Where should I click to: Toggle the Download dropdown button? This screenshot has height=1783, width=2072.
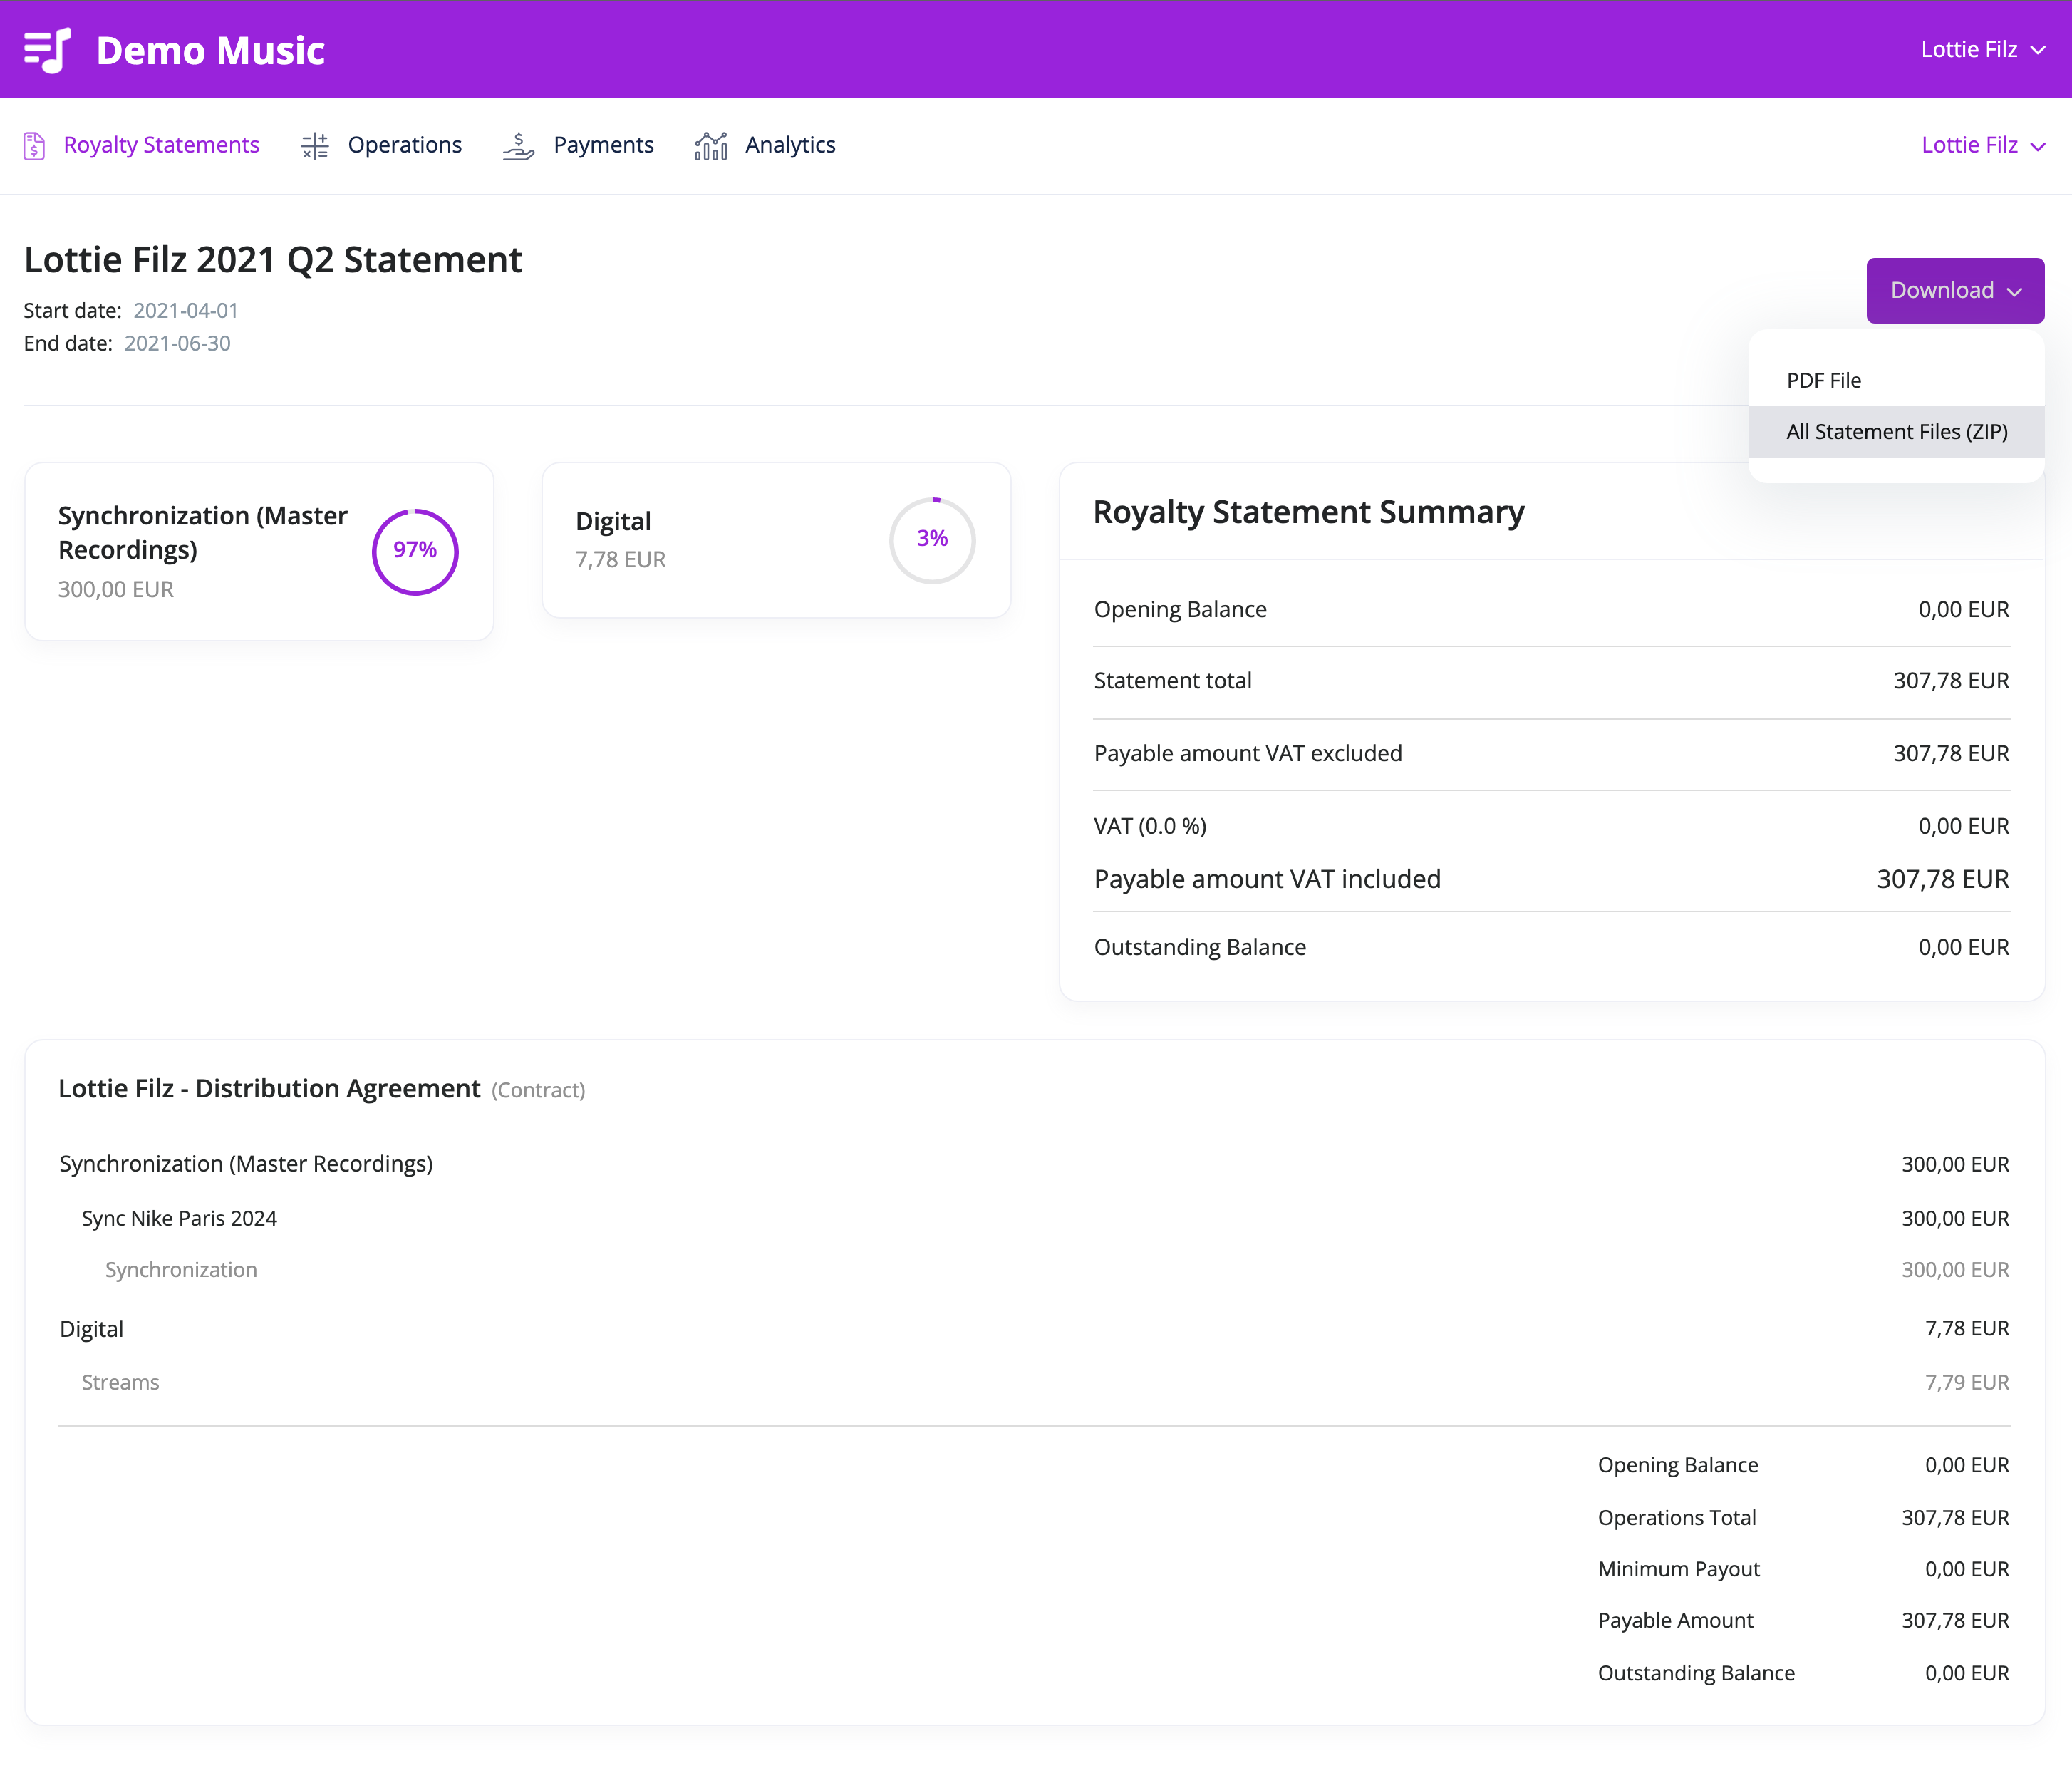click(1955, 290)
